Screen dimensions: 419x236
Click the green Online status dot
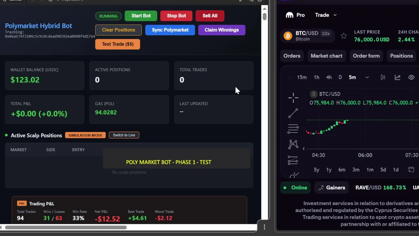tap(285, 188)
